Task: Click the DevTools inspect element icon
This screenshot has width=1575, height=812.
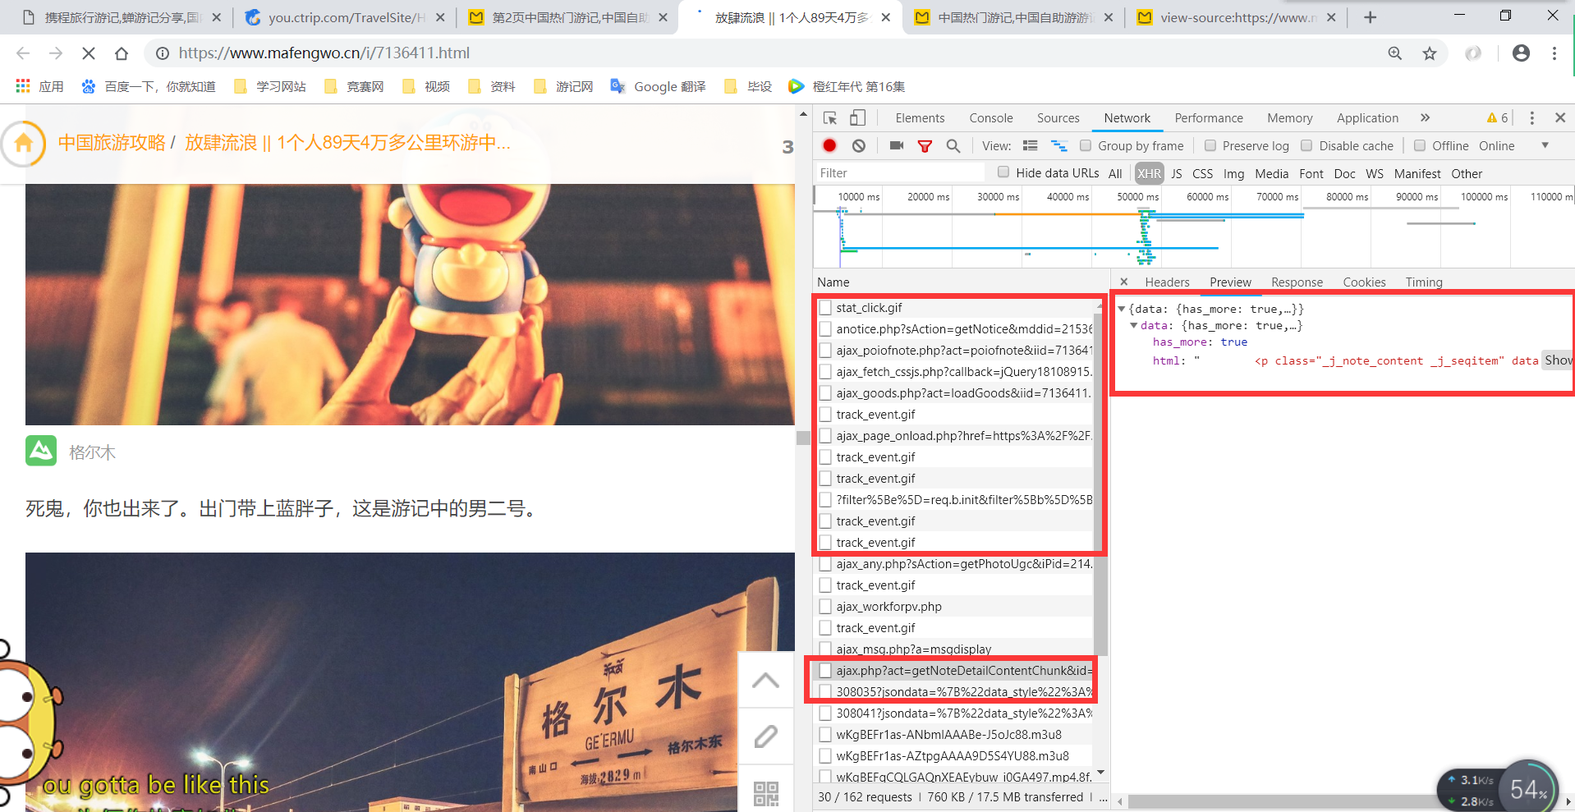Action: point(830,118)
